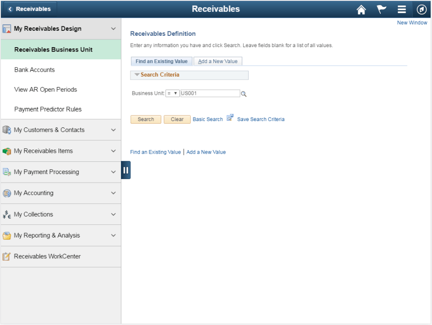Click the Receivables WorkCenter icon
Image resolution: width=432 pixels, height=325 pixels.
pos(7,256)
